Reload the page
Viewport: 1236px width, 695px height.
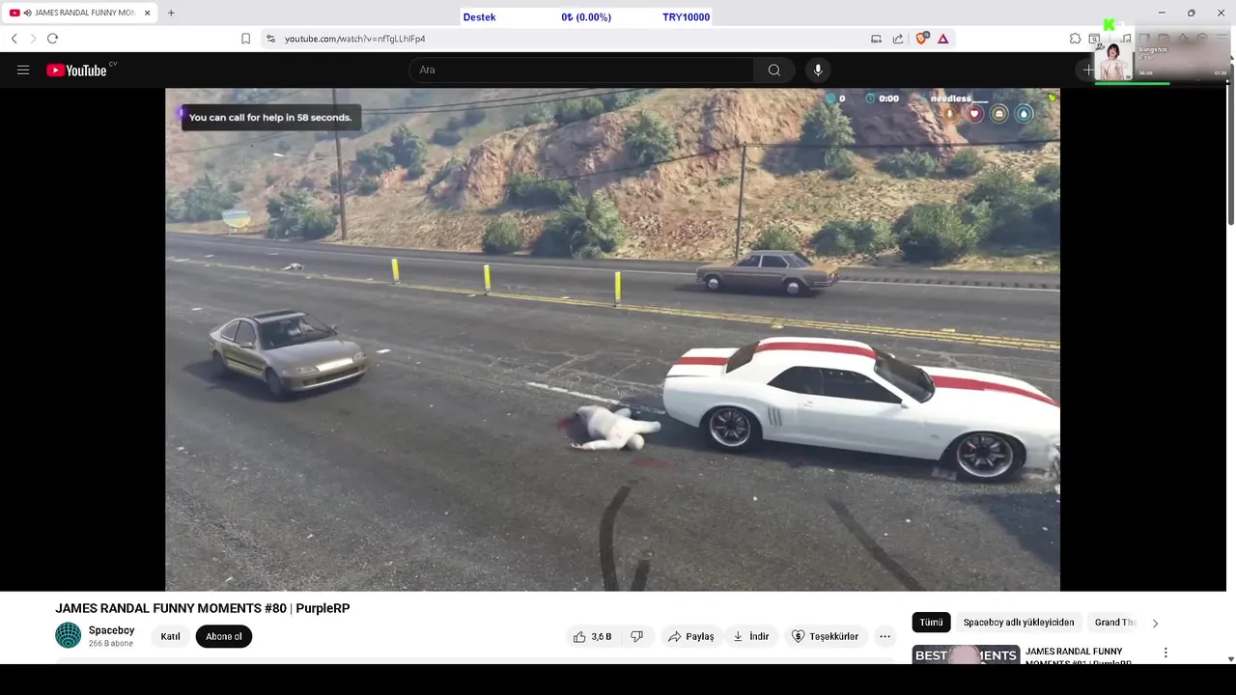pyautogui.click(x=52, y=39)
